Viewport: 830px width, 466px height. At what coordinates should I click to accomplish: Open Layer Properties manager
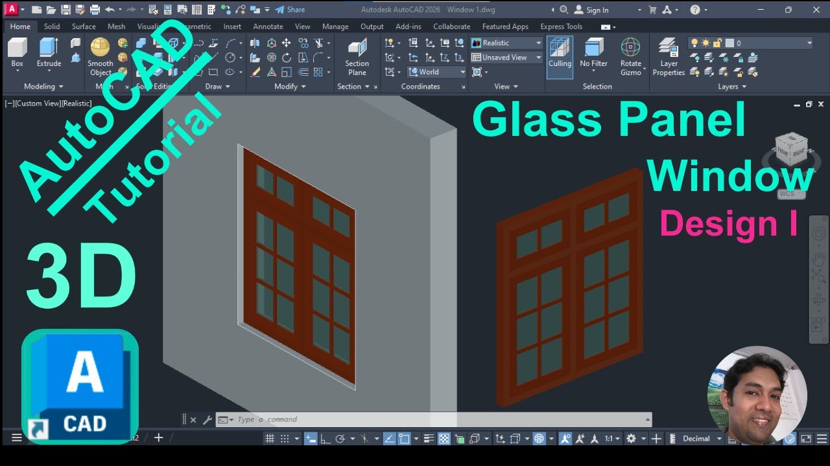tap(669, 57)
